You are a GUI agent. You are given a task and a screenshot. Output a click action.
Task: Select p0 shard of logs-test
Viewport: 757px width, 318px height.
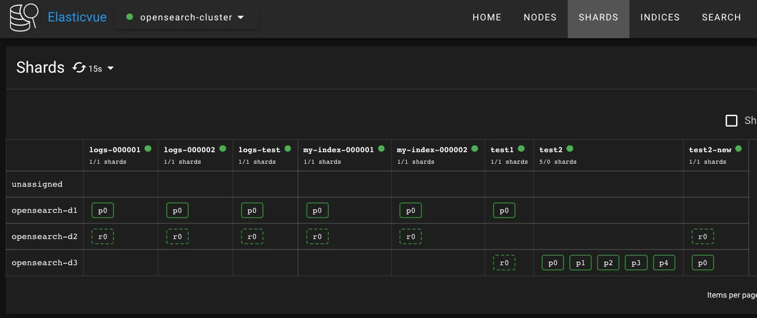[x=252, y=211]
